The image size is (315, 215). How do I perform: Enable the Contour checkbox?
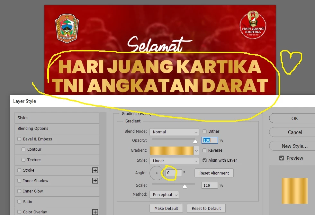point(23,149)
